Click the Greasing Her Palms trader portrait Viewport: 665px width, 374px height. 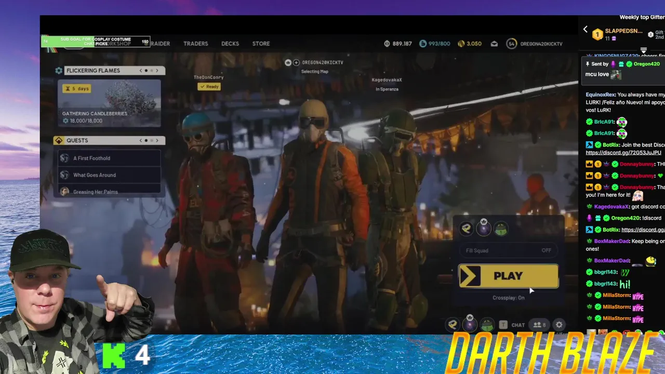[x=64, y=191]
